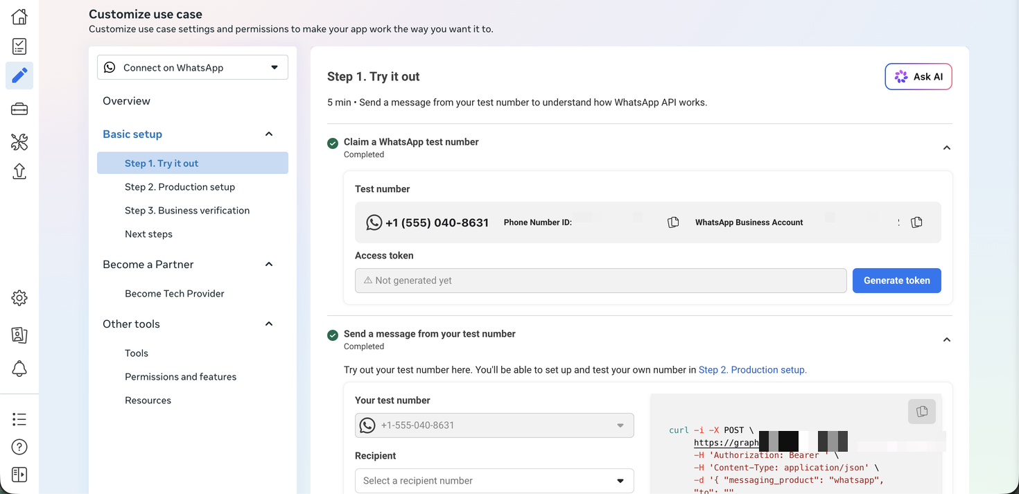Collapse the Other tools section

coord(269,324)
